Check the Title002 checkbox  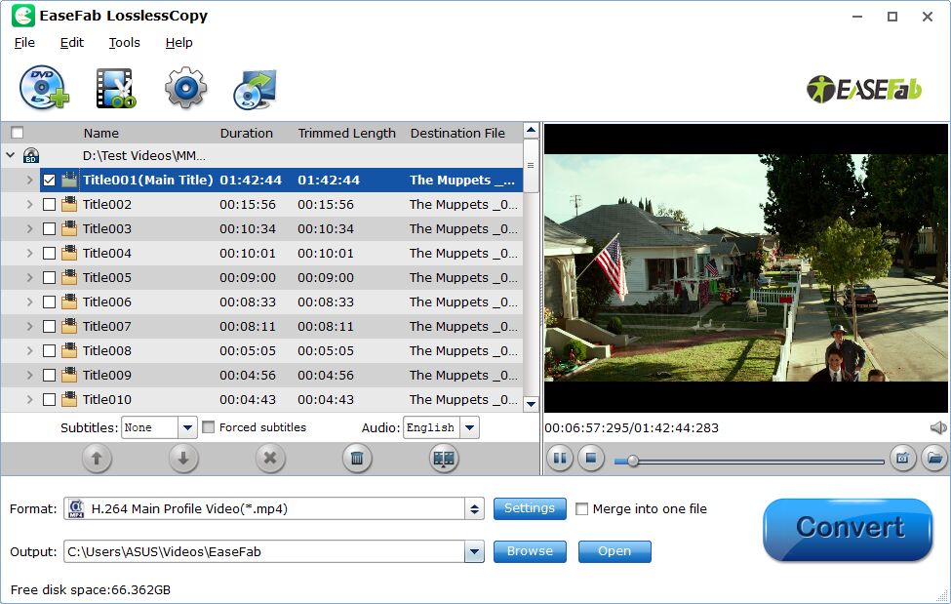click(x=49, y=205)
